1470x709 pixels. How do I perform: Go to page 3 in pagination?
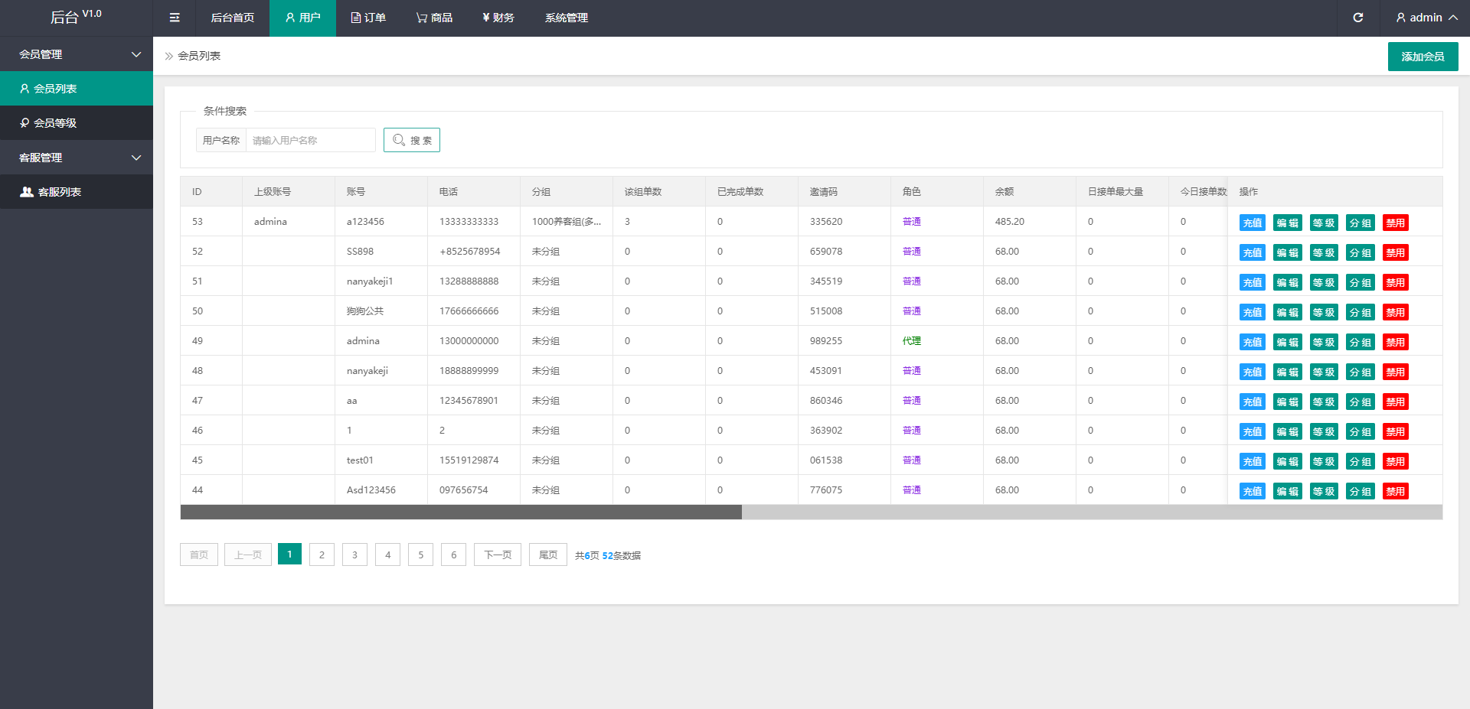click(354, 555)
